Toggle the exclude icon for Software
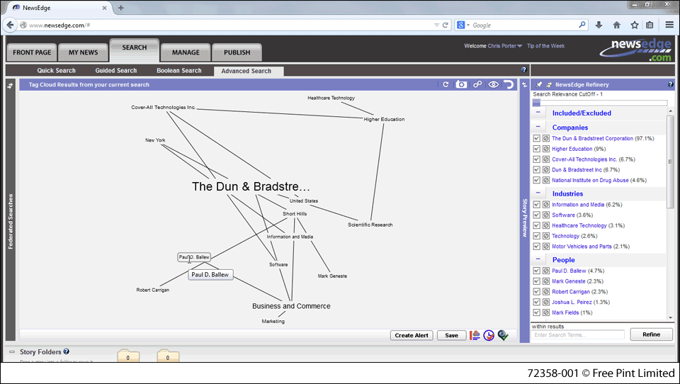 click(x=545, y=215)
